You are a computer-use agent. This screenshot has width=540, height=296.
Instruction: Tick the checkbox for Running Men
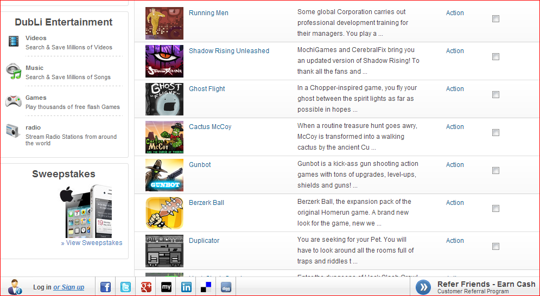tap(495, 19)
